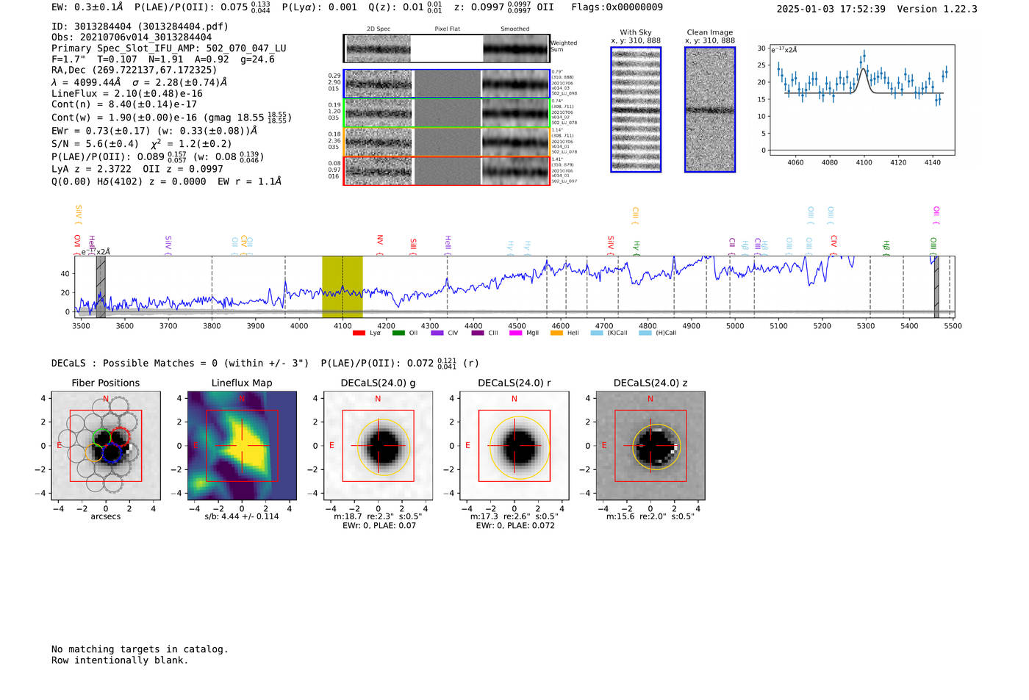Click the Smoothed column heading
Viewport: 1029px width, 700px height.
point(515,29)
